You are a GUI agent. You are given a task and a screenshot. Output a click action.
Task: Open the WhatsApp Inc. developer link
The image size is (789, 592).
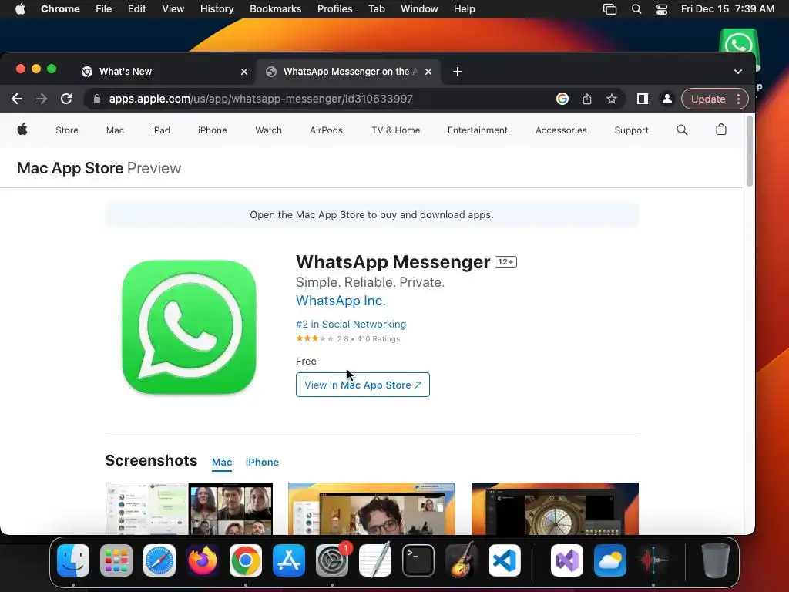tap(341, 301)
